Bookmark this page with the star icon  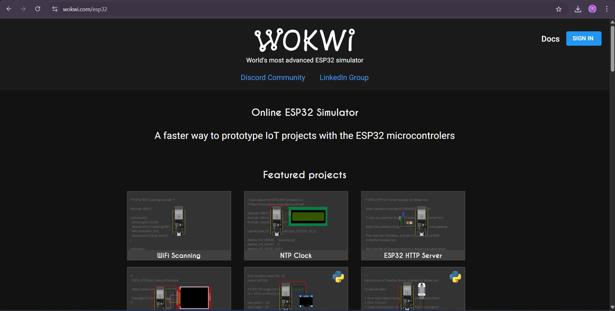[x=559, y=9]
